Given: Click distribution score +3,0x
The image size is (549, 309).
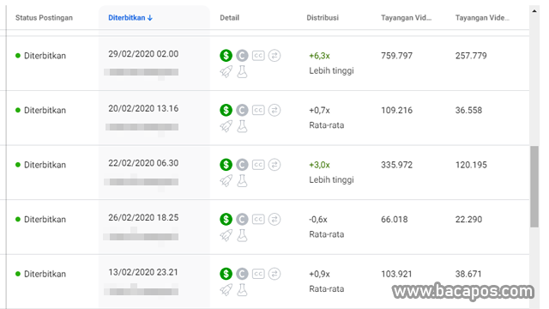Looking at the screenshot, I should 319,165.
